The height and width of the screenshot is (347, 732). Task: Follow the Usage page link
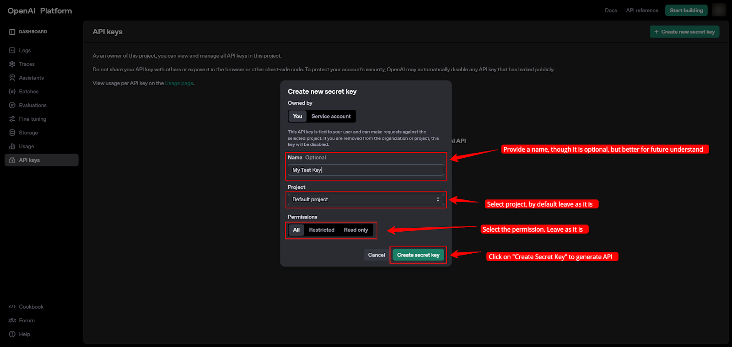click(x=179, y=83)
